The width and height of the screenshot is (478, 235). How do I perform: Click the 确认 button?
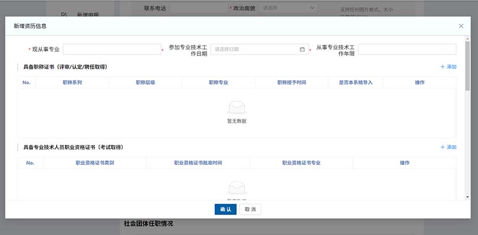click(225, 210)
